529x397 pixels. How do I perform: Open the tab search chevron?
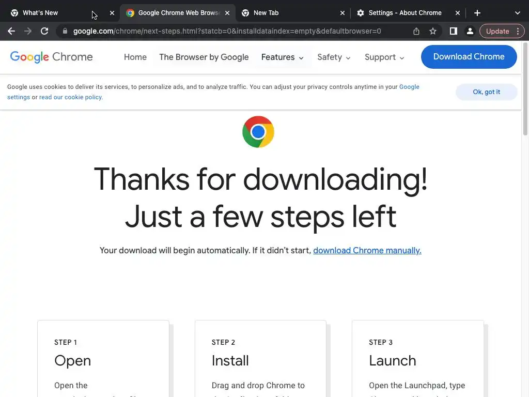[517, 13]
